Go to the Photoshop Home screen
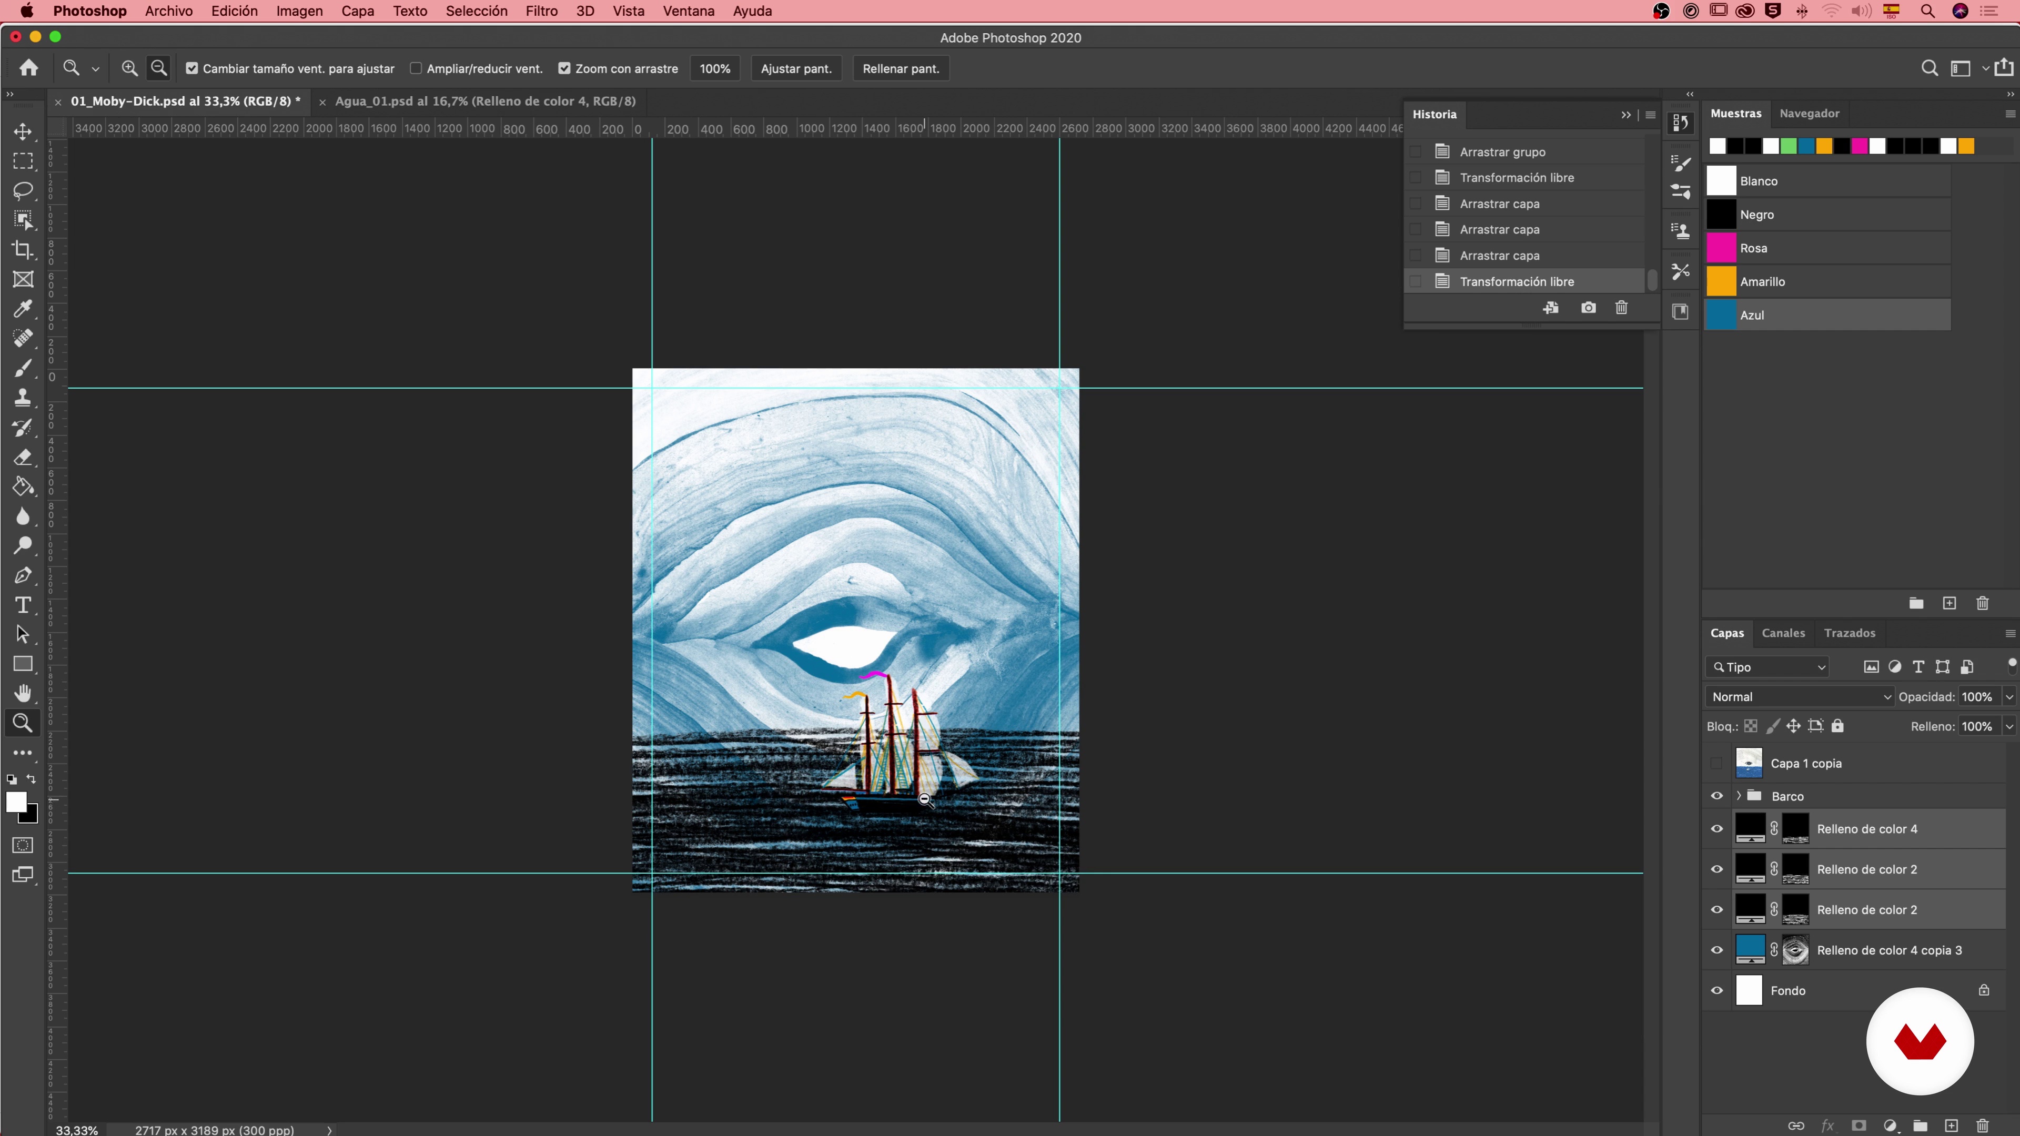Screen dimensions: 2020x1136 point(29,68)
